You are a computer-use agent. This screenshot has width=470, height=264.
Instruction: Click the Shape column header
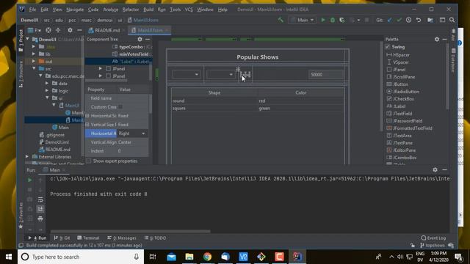tap(214, 93)
